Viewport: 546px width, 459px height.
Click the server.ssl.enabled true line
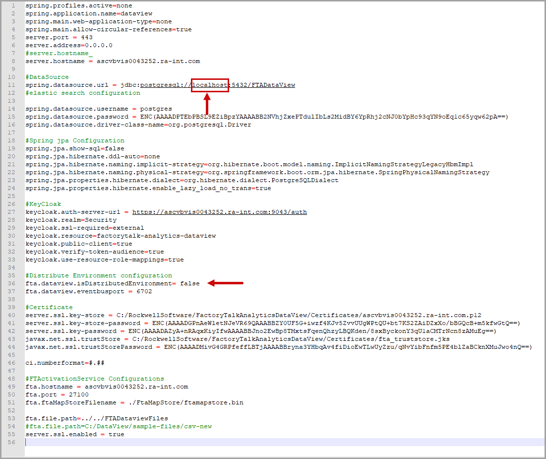(x=75, y=434)
